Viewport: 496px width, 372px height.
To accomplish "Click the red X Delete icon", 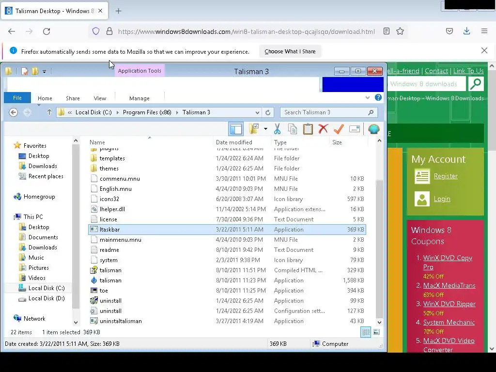I will pos(323,129).
